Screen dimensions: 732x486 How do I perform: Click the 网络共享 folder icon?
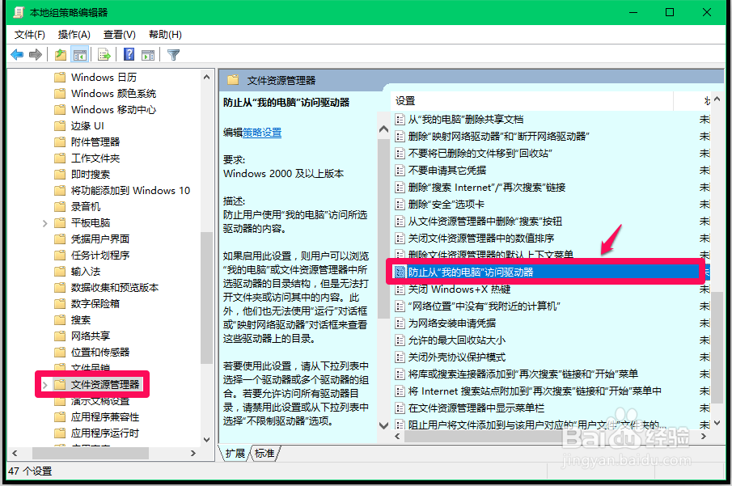(x=60, y=336)
